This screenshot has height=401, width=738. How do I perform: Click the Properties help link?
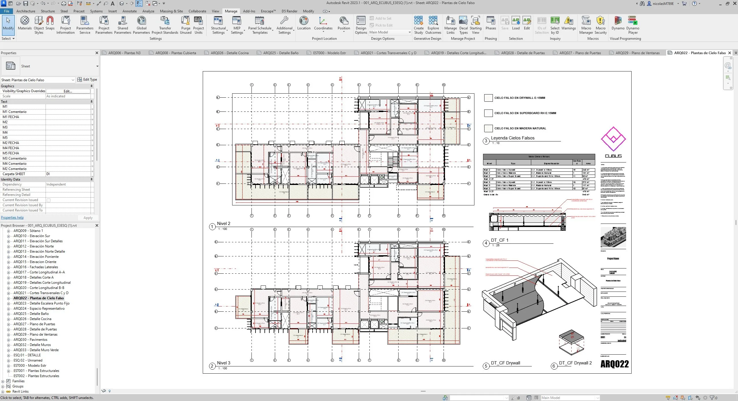click(12, 218)
